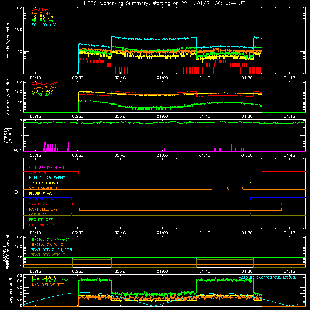Image resolution: width=310 pixels, height=310 pixels.
Task: Select the MAX_DET_VS_TOT legend label
Action: point(48,285)
